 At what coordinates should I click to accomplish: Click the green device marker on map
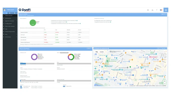click(130, 67)
